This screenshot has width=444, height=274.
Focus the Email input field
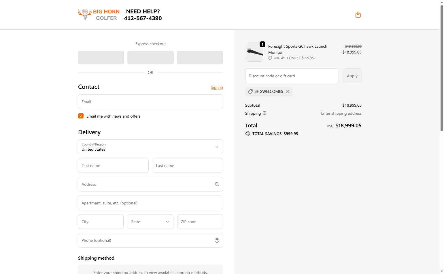150,102
